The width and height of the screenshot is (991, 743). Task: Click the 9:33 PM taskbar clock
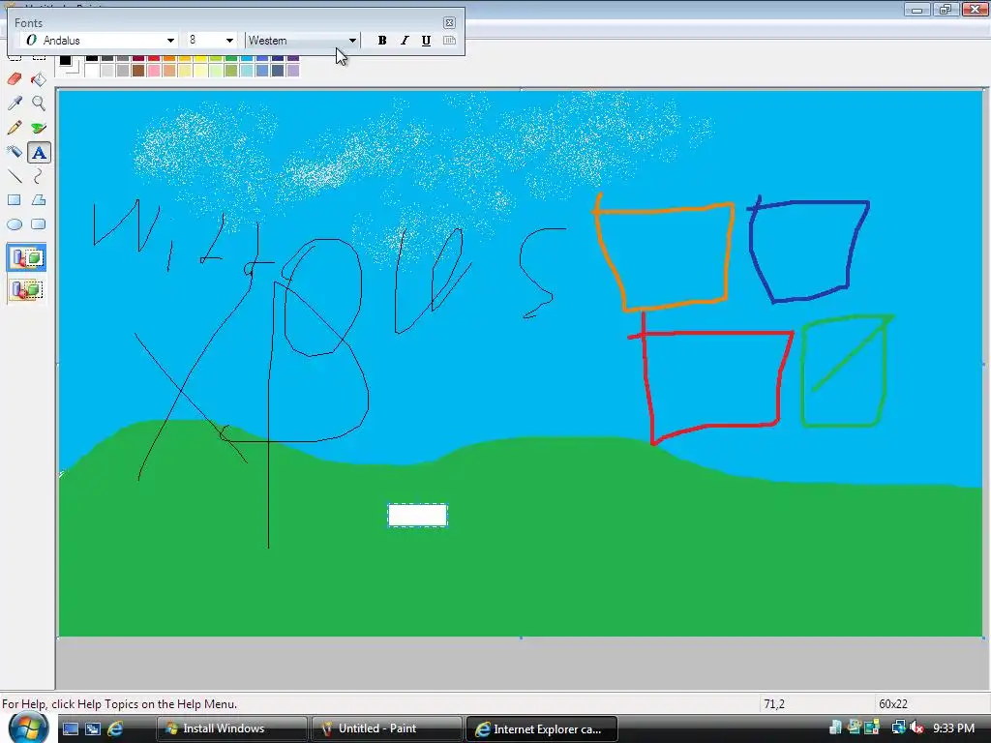tap(953, 728)
